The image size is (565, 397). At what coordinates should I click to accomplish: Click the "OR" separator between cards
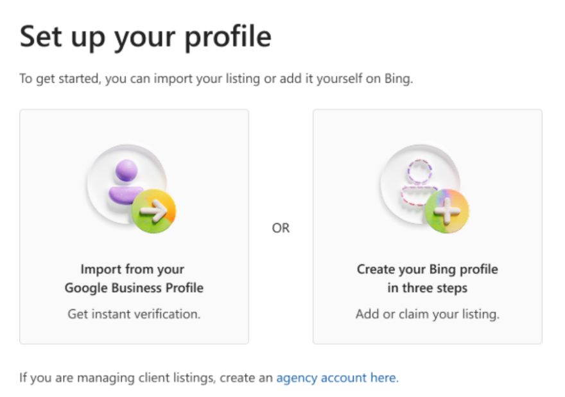[281, 228]
